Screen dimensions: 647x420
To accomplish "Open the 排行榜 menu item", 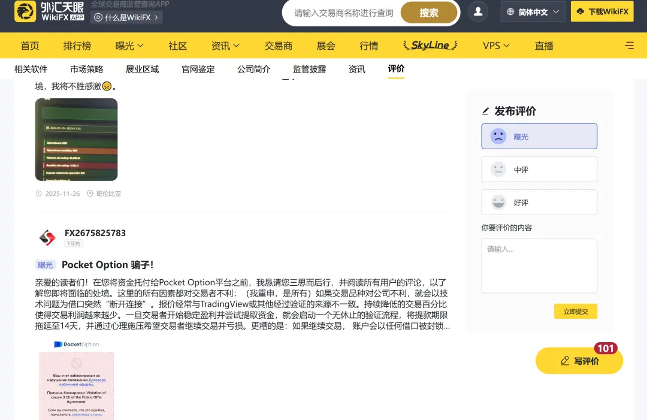I will click(77, 46).
